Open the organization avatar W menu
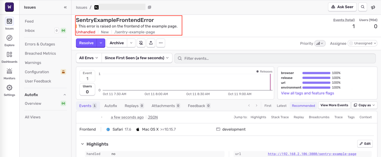The height and width of the screenshot is (157, 381). coord(9,7)
